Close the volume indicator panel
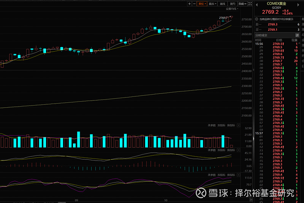 (239, 125)
